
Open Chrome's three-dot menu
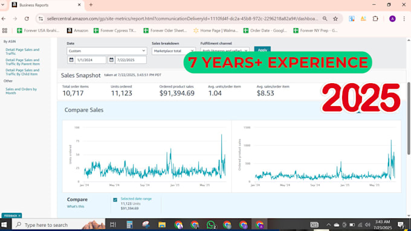404,19
